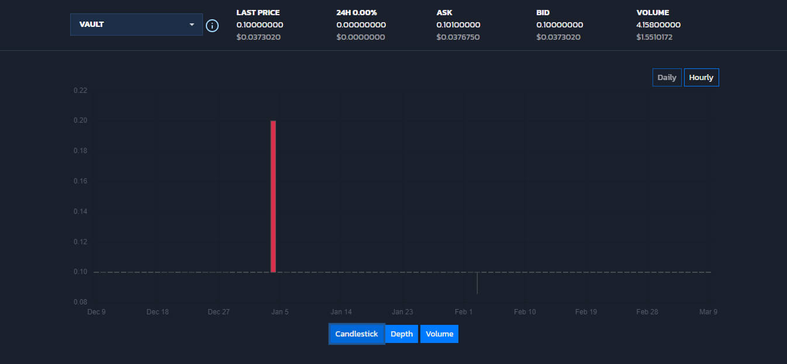The height and width of the screenshot is (364, 787).
Task: Click the 0.22 y-axis label
Action: [80, 91]
